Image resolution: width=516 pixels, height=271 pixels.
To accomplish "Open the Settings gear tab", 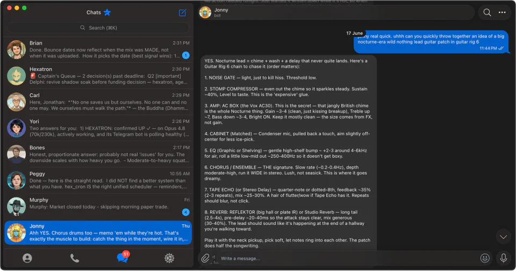I will [169, 258].
